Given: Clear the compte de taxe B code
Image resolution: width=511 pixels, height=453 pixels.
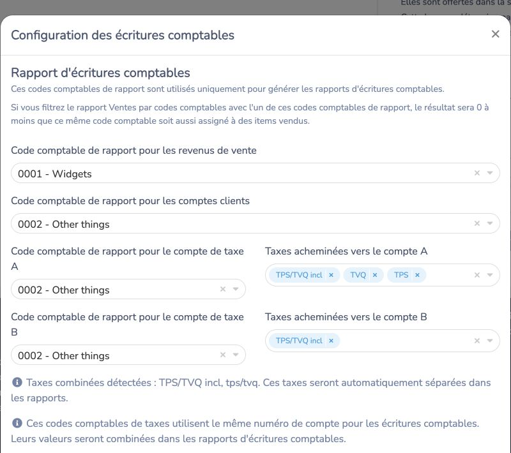Looking at the screenshot, I should (223, 355).
